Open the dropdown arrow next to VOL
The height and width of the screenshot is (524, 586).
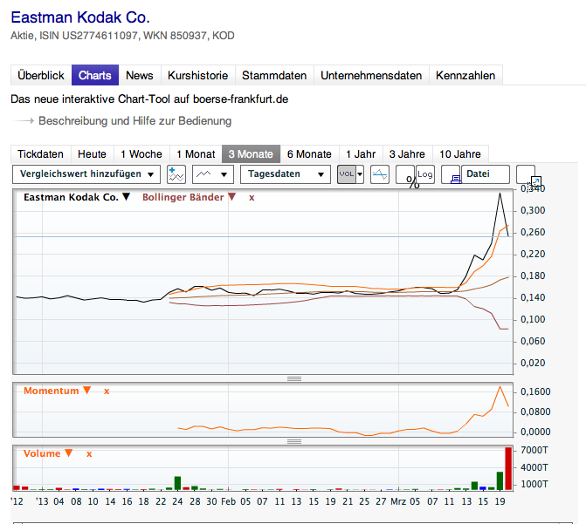(x=360, y=174)
